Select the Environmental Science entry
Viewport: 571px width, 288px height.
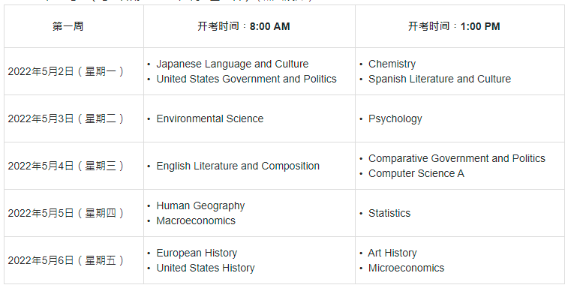[210, 118]
